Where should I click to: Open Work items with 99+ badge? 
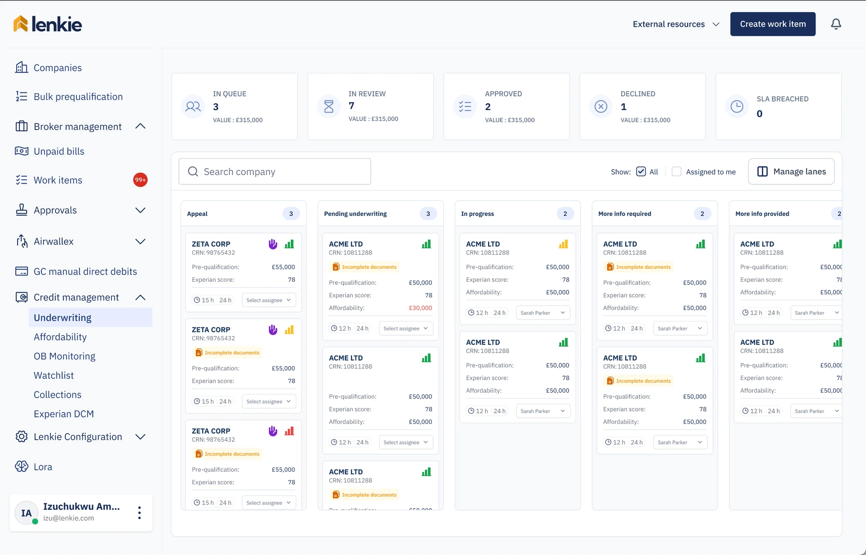click(x=81, y=180)
